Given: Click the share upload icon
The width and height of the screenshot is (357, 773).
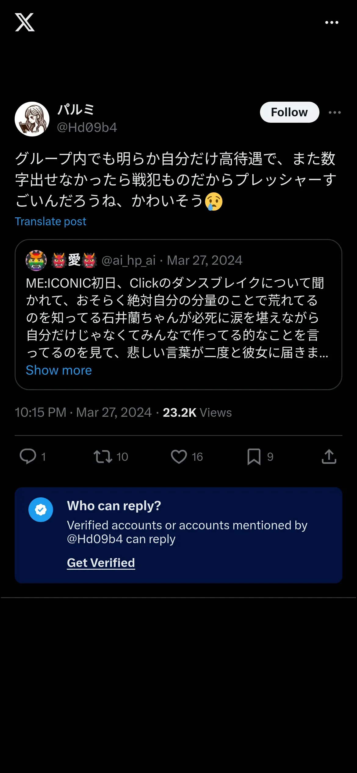Looking at the screenshot, I should point(329,456).
